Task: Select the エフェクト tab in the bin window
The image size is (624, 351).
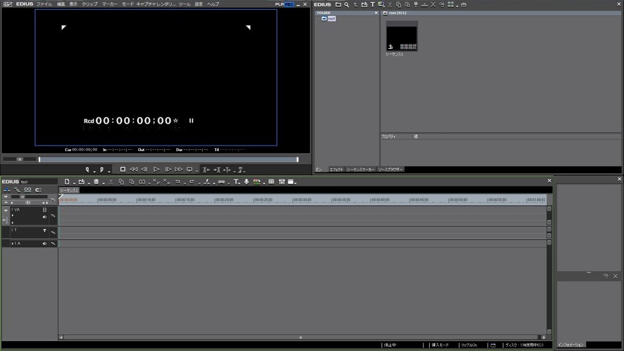Action: [x=336, y=169]
